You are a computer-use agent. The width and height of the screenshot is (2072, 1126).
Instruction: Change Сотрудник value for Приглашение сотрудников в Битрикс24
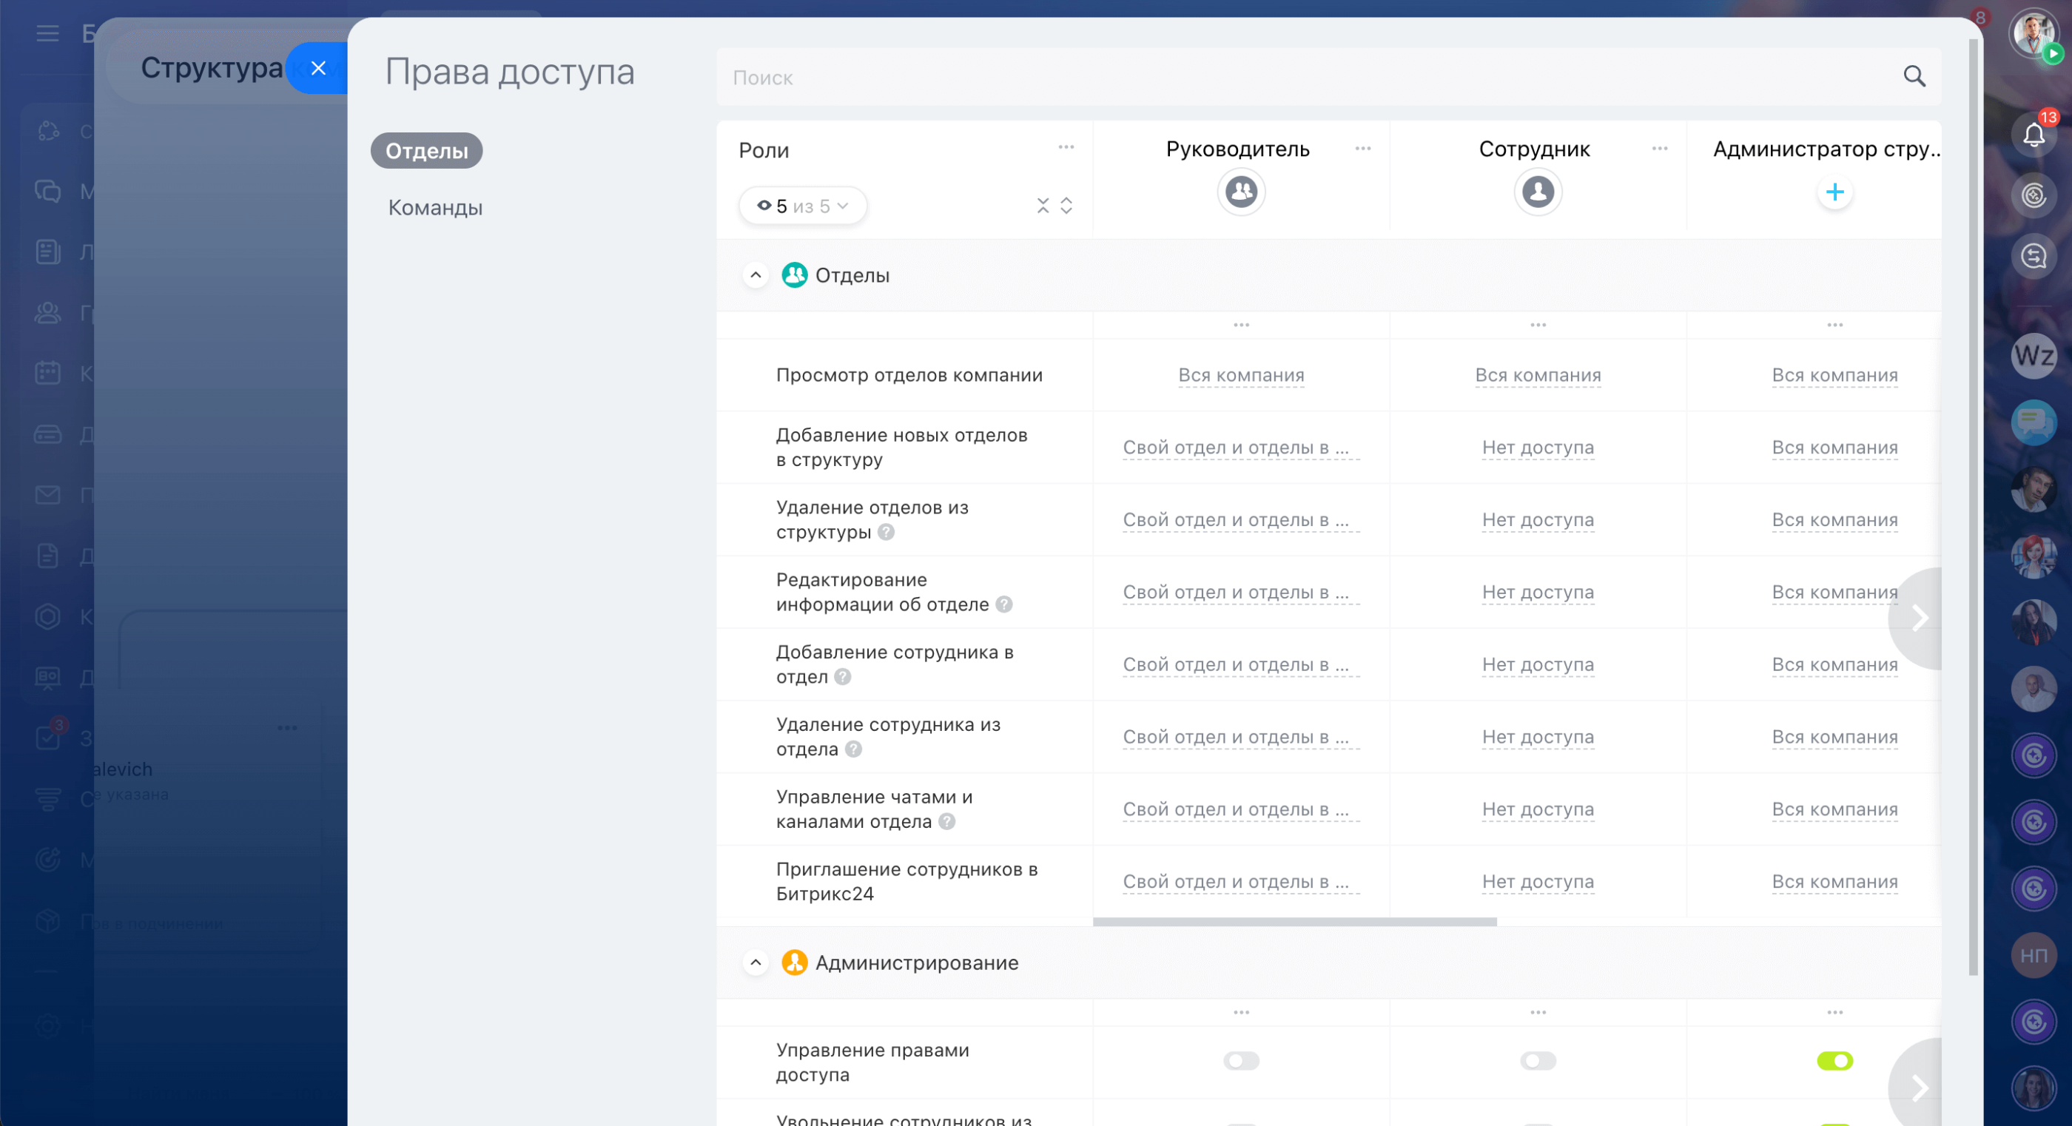click(x=1537, y=882)
